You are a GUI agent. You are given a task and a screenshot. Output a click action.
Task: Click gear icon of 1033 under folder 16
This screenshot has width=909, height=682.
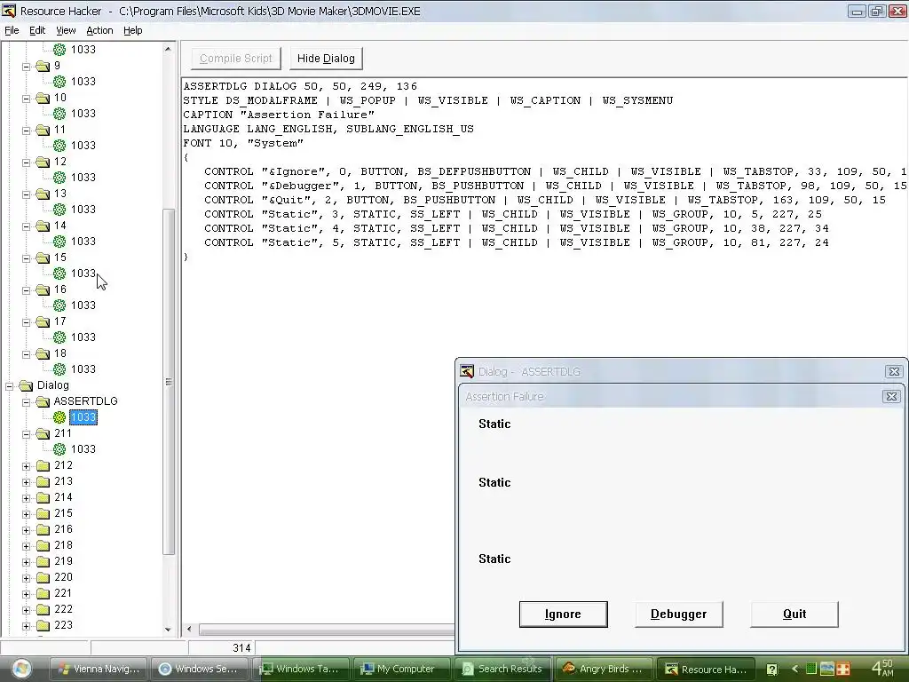[59, 305]
